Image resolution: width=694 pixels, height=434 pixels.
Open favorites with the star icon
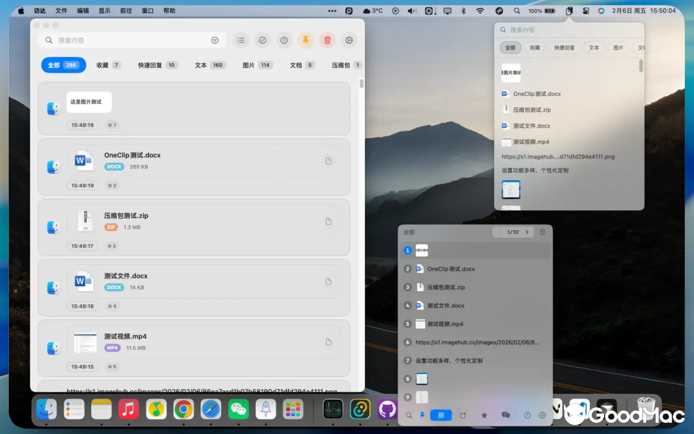484,415
